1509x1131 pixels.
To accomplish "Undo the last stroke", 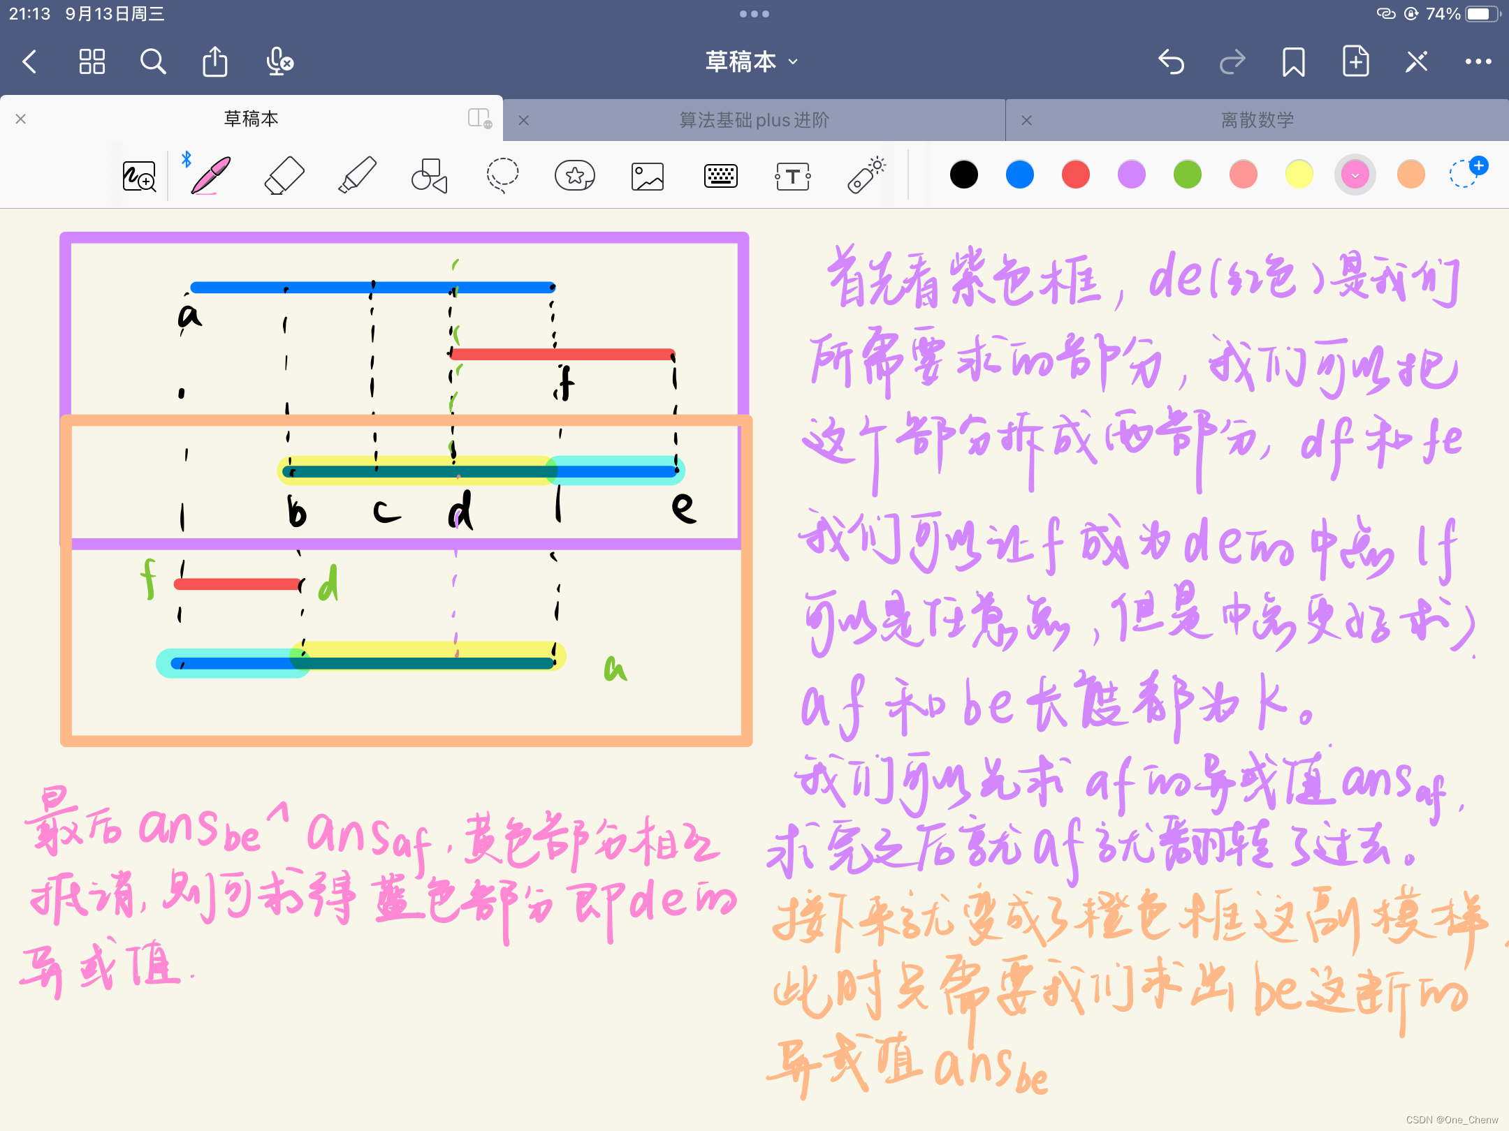I will [x=1171, y=61].
